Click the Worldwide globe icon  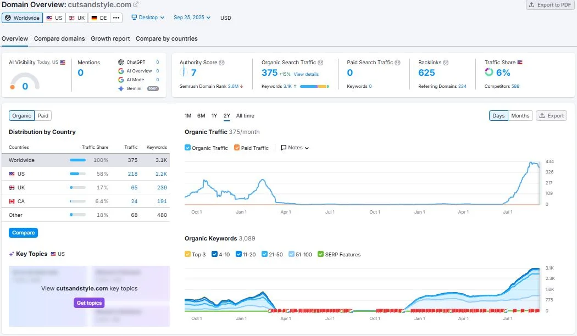point(8,18)
